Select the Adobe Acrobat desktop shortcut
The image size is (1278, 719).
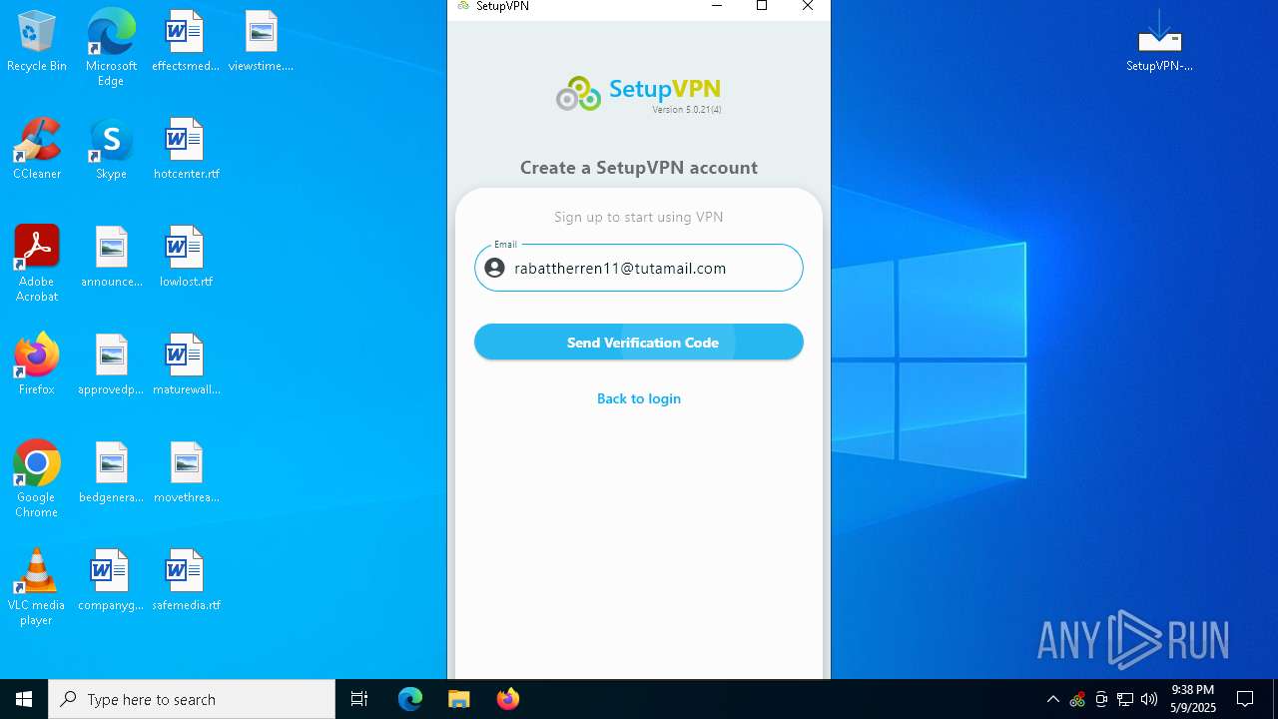coord(37,264)
